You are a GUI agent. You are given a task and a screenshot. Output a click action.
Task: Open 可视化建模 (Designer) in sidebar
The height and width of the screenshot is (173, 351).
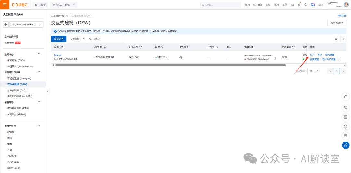[19, 78]
